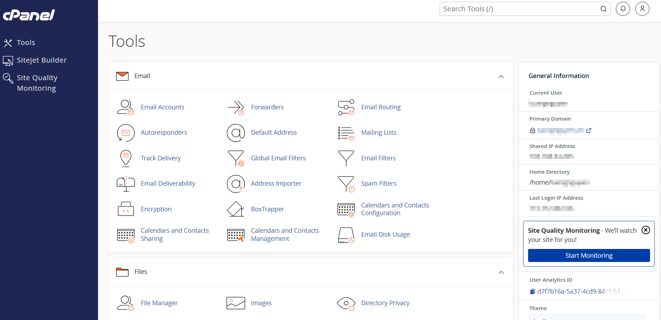Open the Autoresponders link
661x320 pixels.
tap(164, 133)
